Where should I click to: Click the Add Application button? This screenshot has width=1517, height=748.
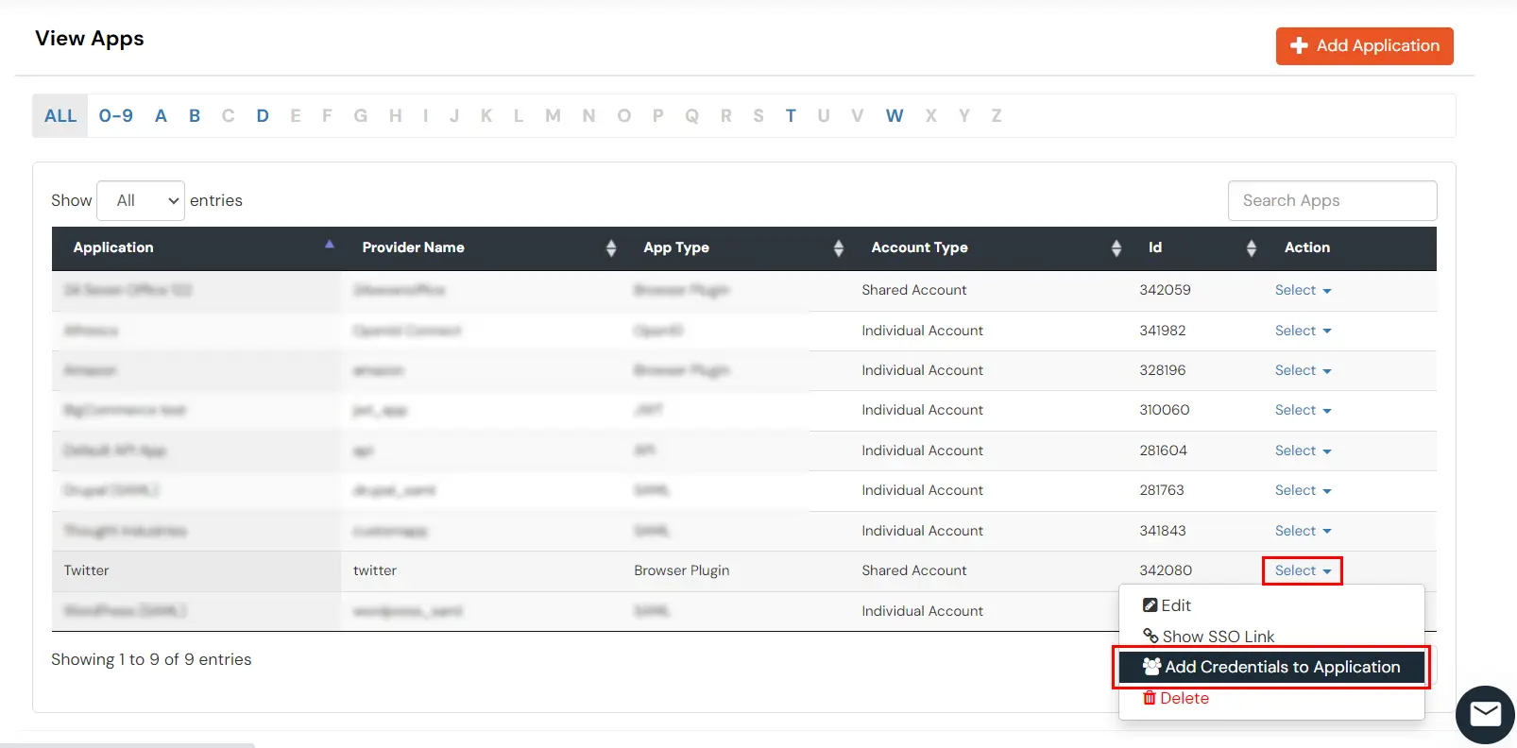(1364, 45)
